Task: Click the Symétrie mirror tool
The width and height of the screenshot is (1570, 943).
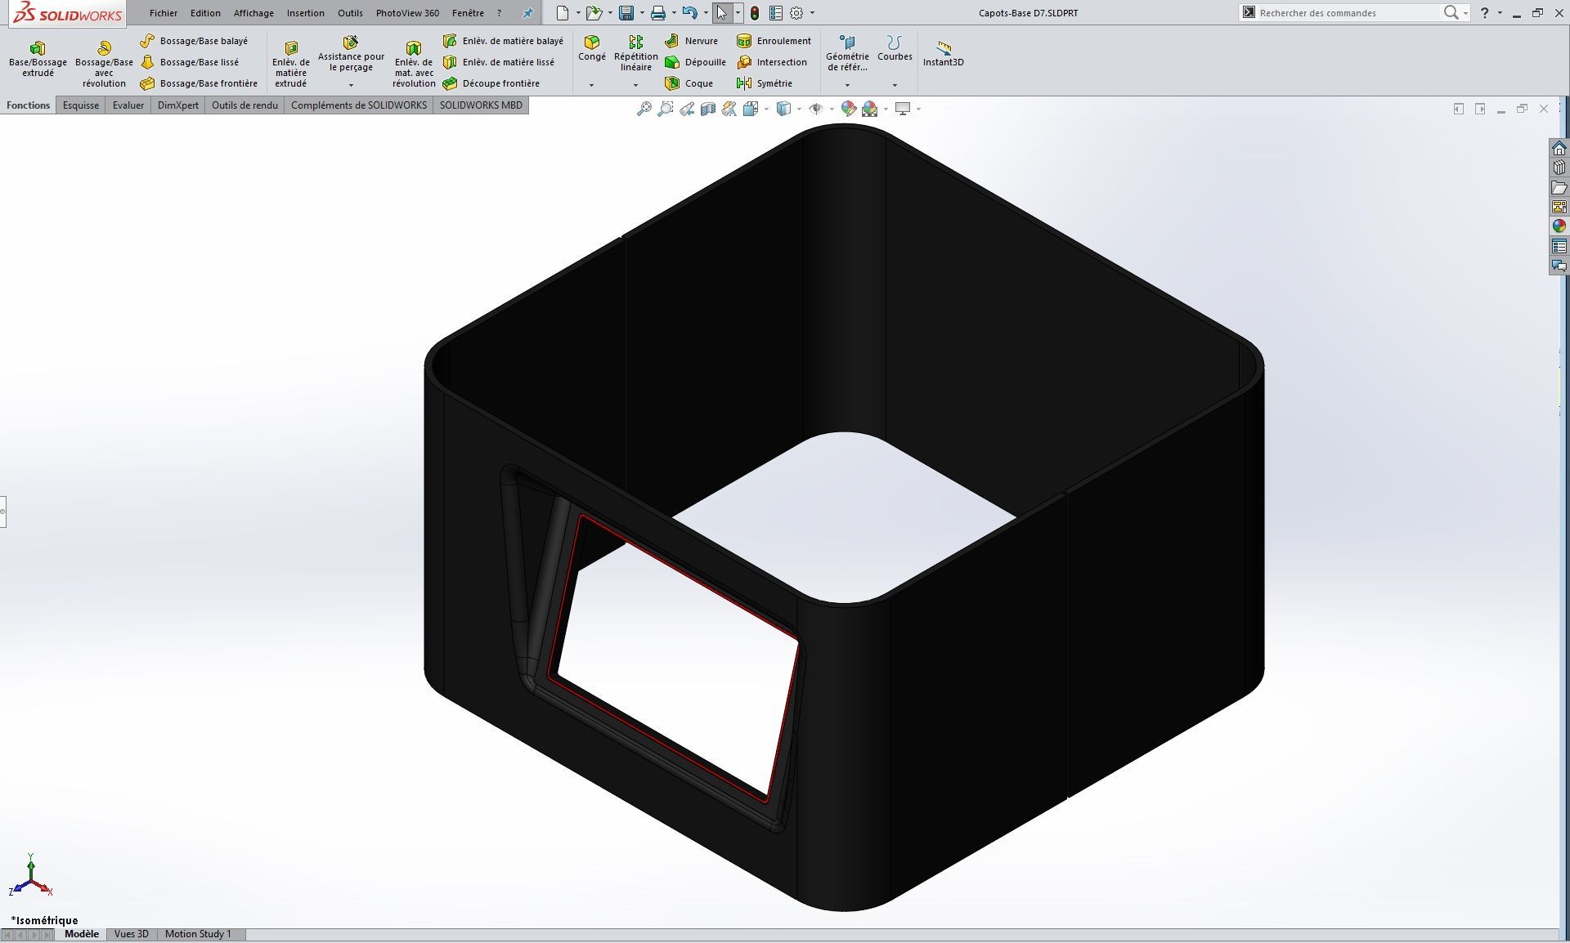Action: click(765, 83)
